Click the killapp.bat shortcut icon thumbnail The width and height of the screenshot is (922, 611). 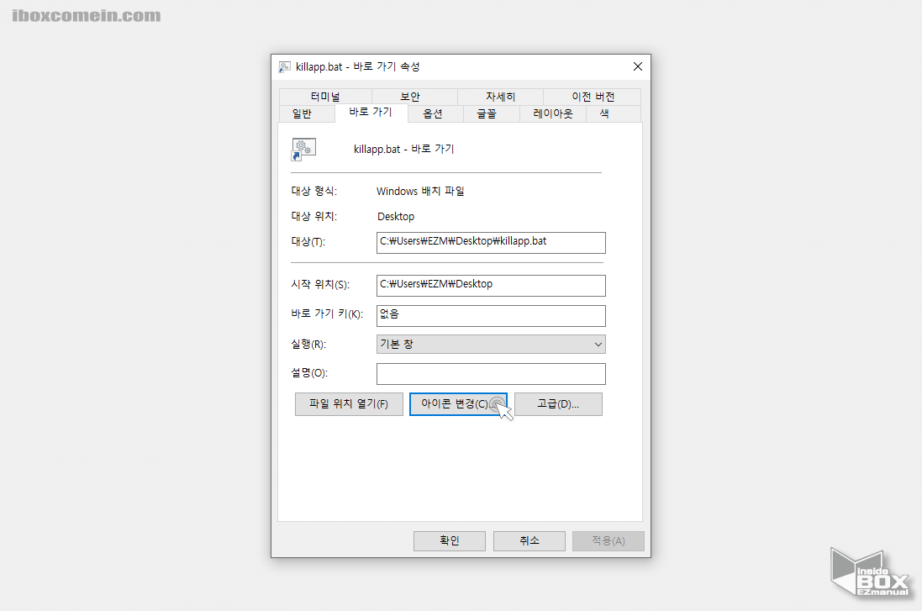(x=303, y=149)
